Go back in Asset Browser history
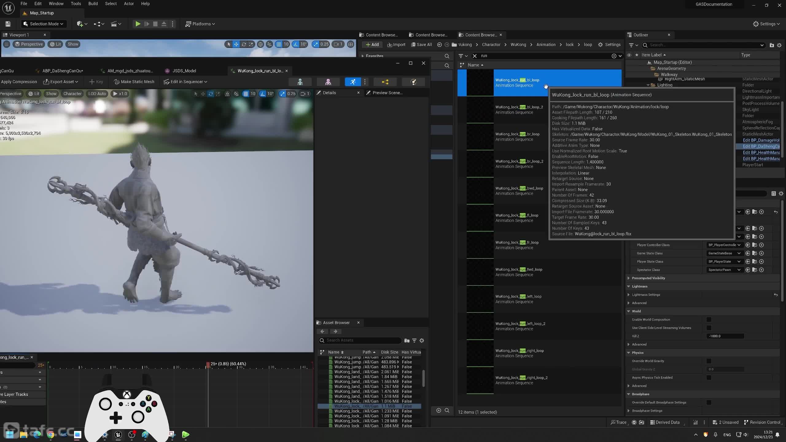 [322, 331]
